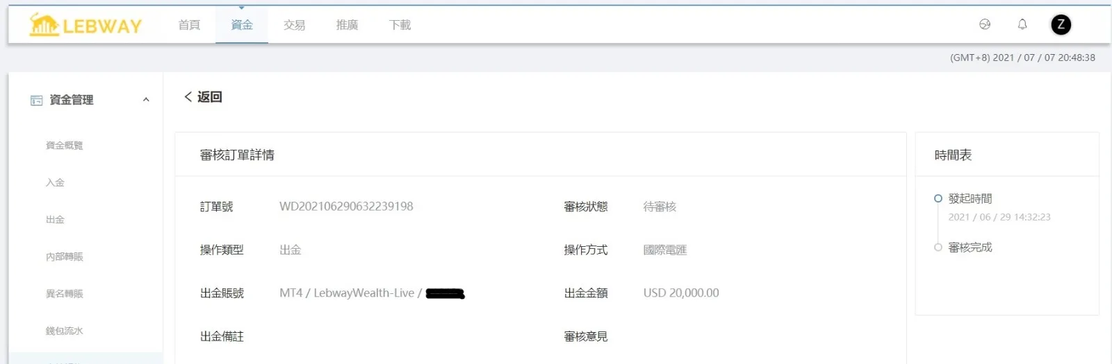Open 異名轉賬 in the sidebar
The width and height of the screenshot is (1112, 364).
(65, 294)
